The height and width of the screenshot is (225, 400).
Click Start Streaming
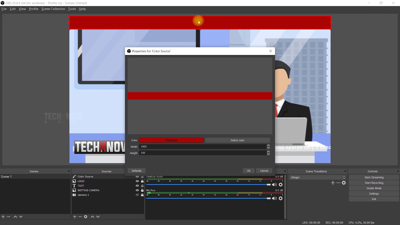374,177
